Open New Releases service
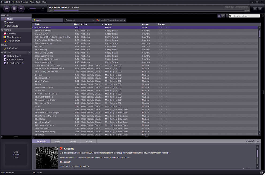The image size is (265, 175). pyautogui.click(x=16, y=37)
